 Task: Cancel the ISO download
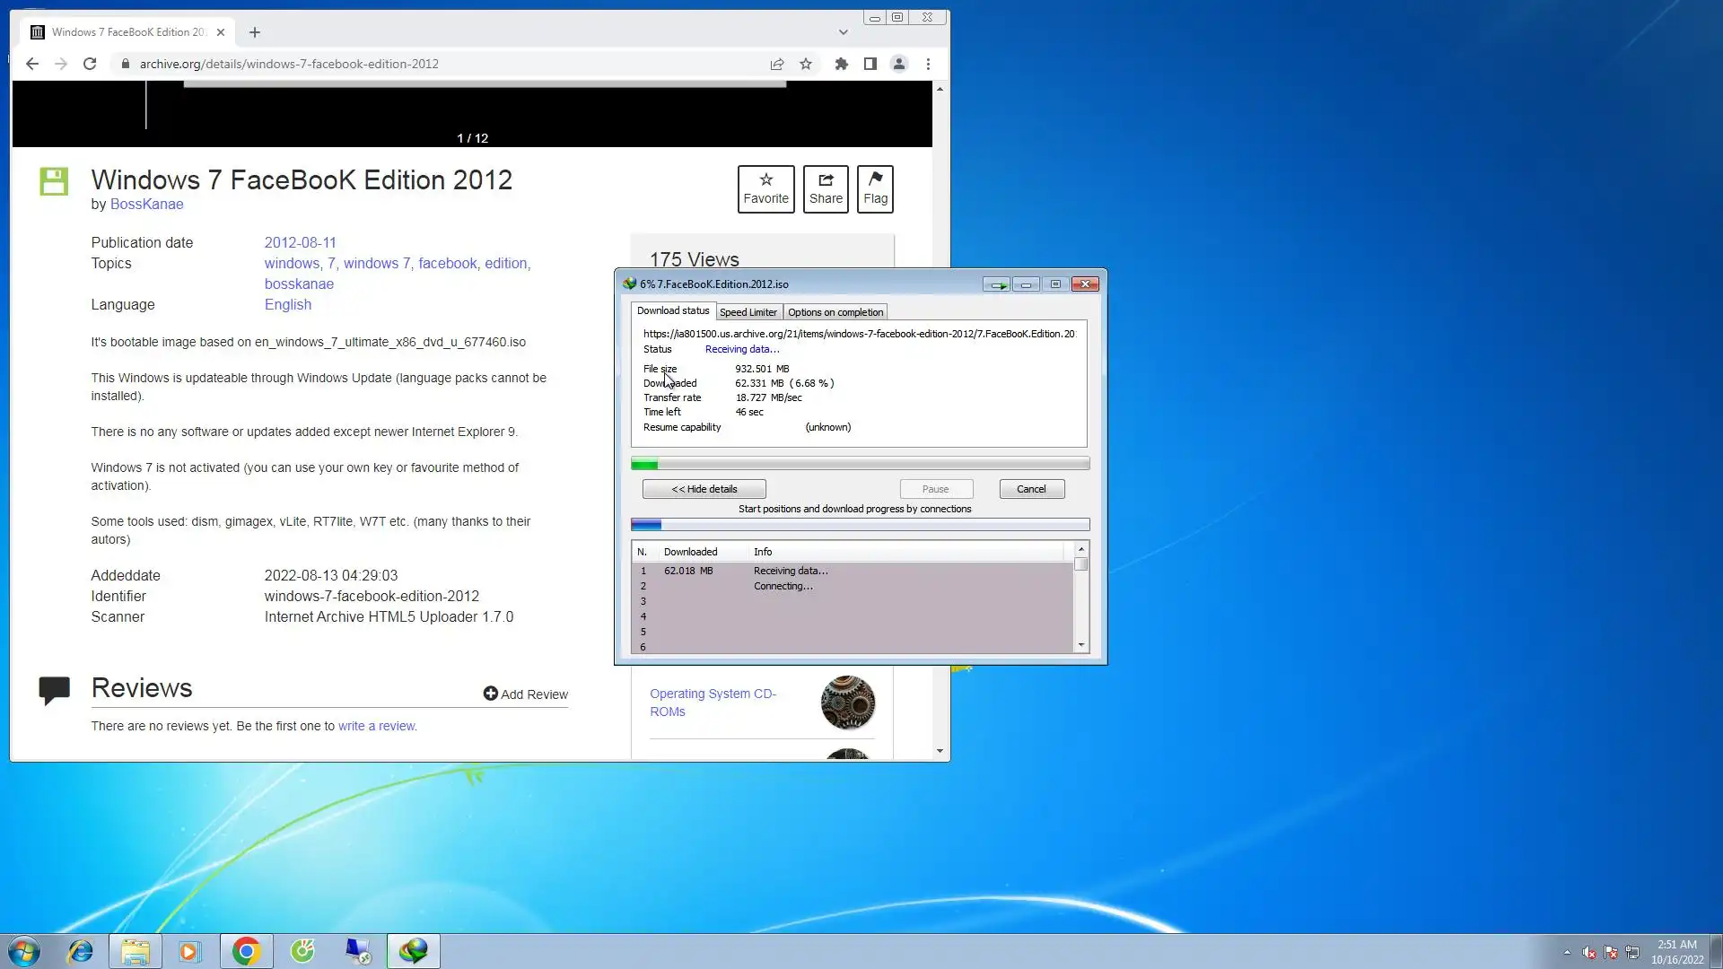(1031, 489)
